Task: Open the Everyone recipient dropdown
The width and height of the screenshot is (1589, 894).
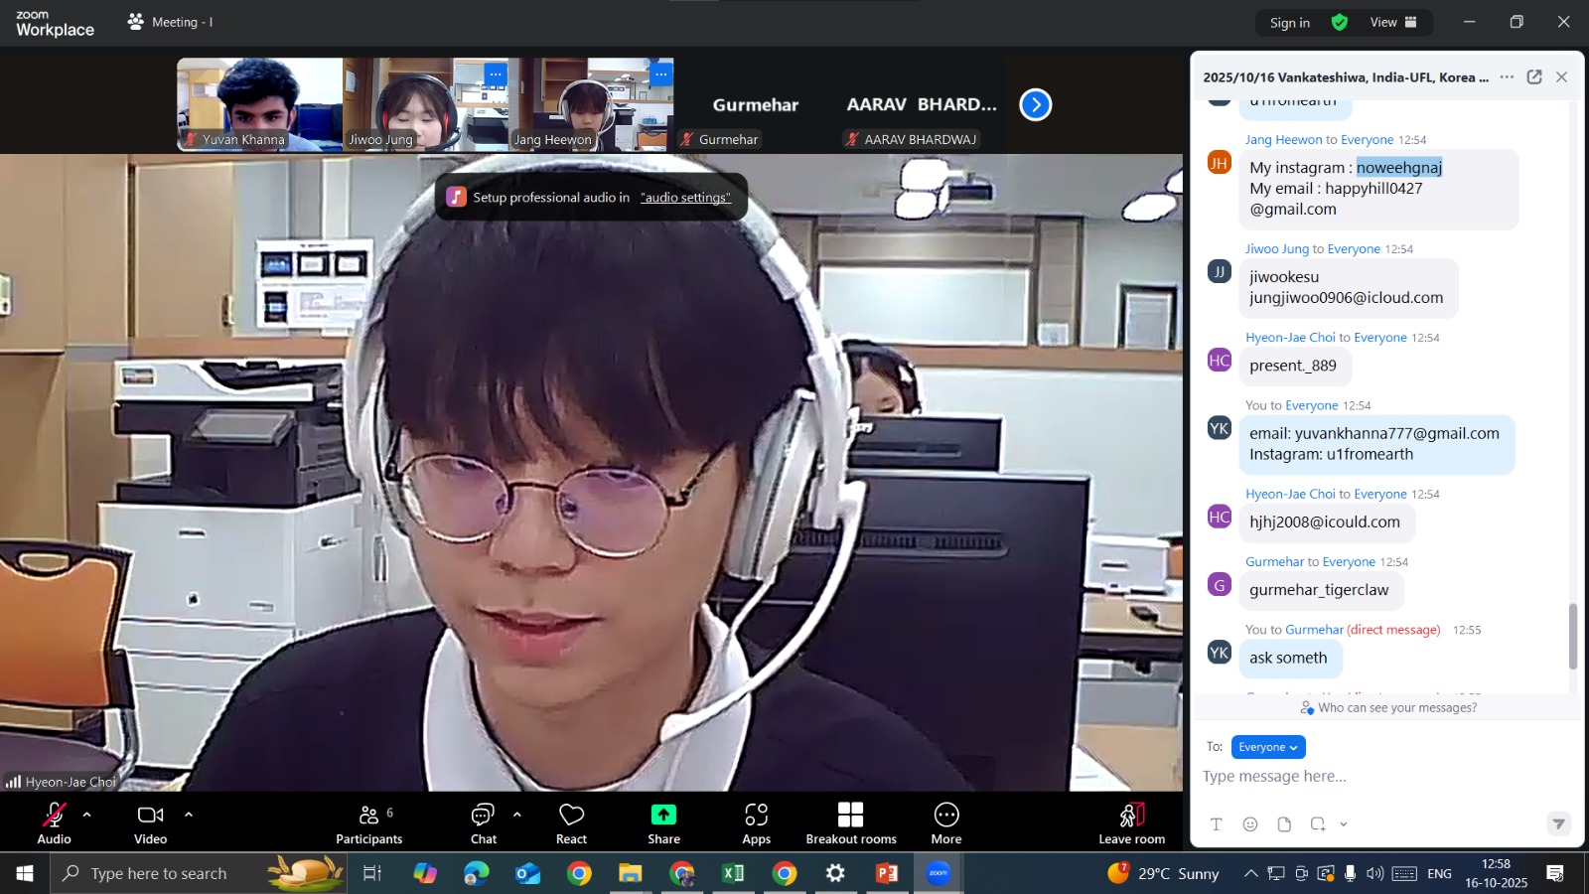Action: [x=1267, y=747]
